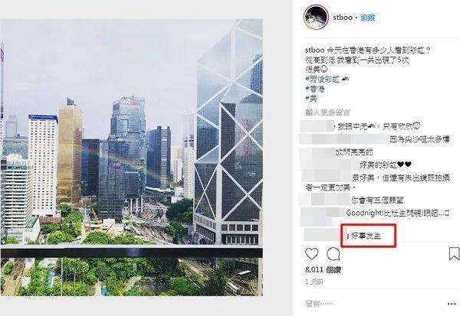Screen dimensions: 460x316
Task: Open hashtag #美
Action: click(x=311, y=99)
